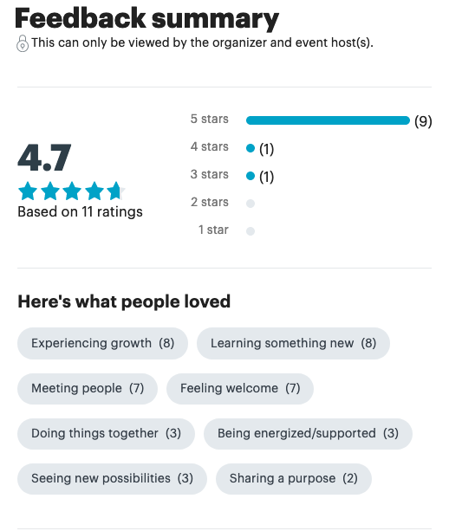Click Based on 11 ratings text

pyautogui.click(x=80, y=212)
